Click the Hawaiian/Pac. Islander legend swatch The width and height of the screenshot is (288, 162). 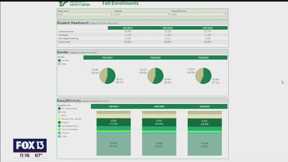[x=59, y=119]
